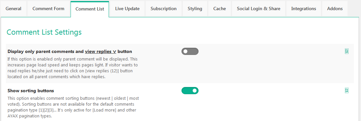Switch to the Addons tab
The height and width of the screenshot is (121, 361).
coord(335,9)
